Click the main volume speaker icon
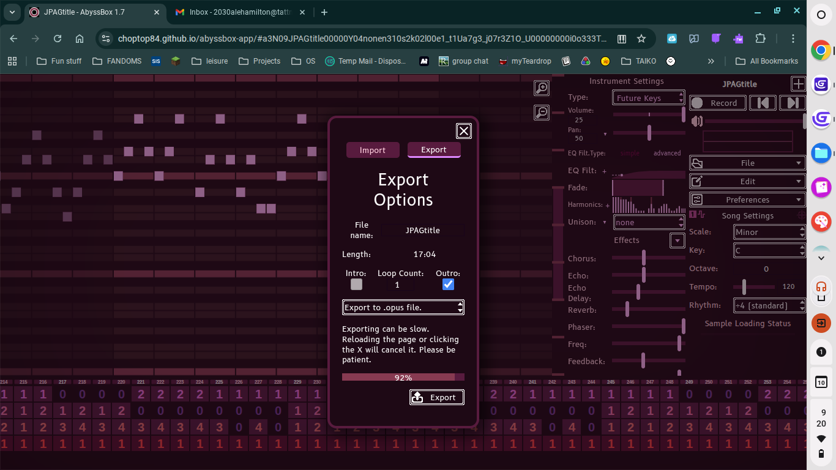Screen dimensions: 836x470 (x=696, y=121)
